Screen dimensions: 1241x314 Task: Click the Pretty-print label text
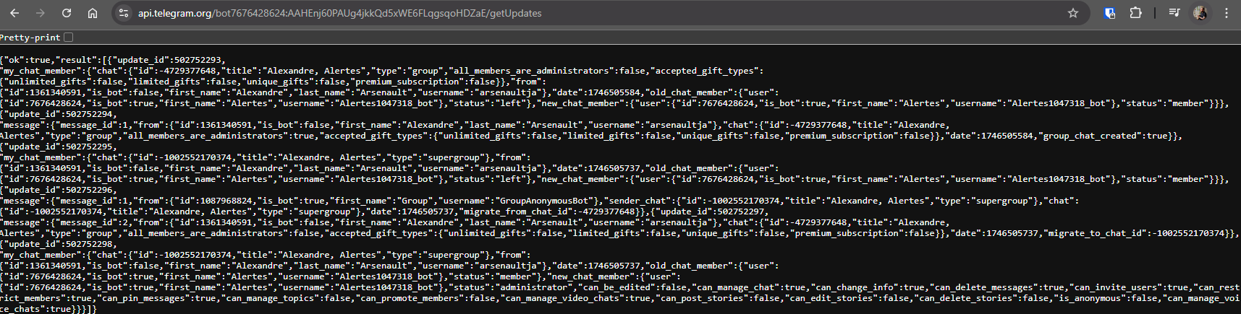tap(30, 38)
